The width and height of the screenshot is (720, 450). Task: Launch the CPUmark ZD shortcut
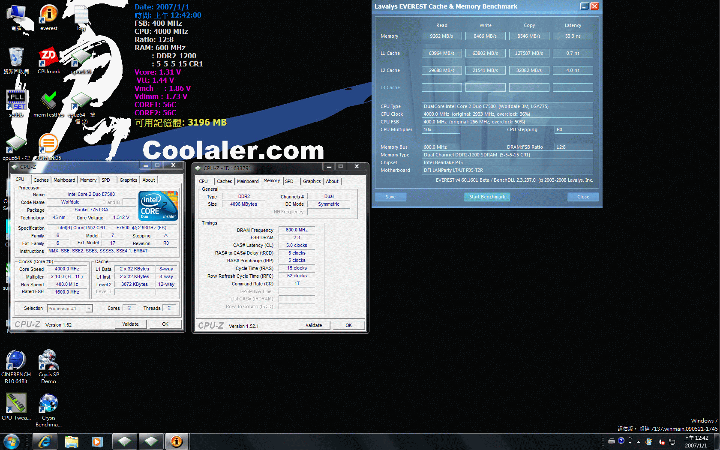click(x=48, y=60)
